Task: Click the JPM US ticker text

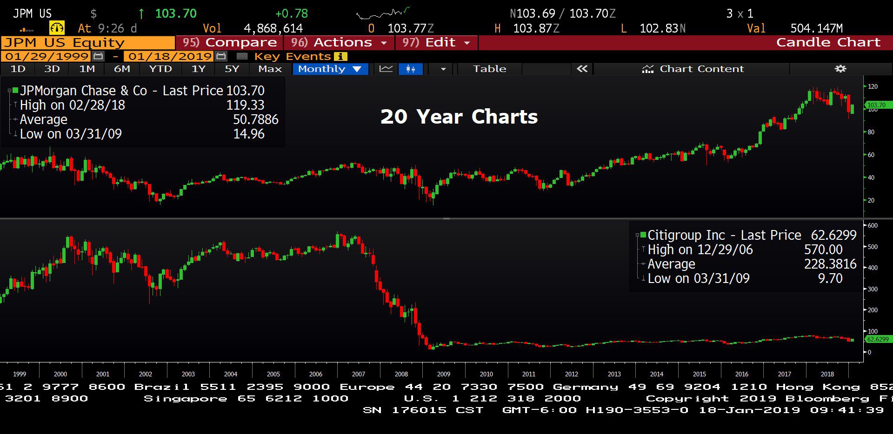Action: (x=32, y=13)
